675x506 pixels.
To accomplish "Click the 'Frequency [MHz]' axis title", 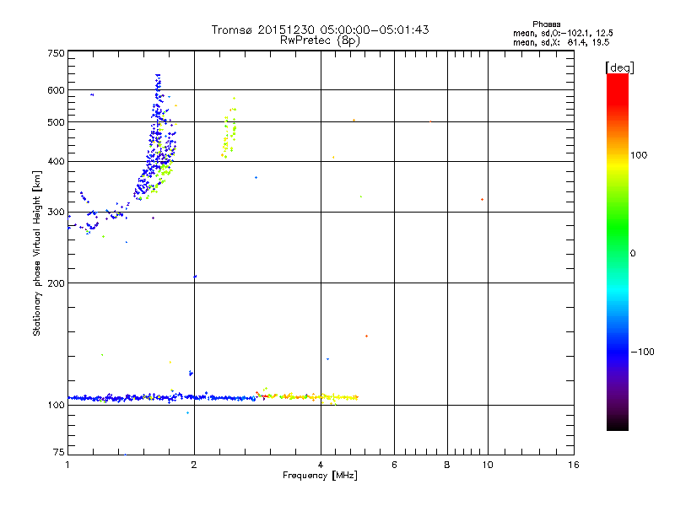I will 320,476.
